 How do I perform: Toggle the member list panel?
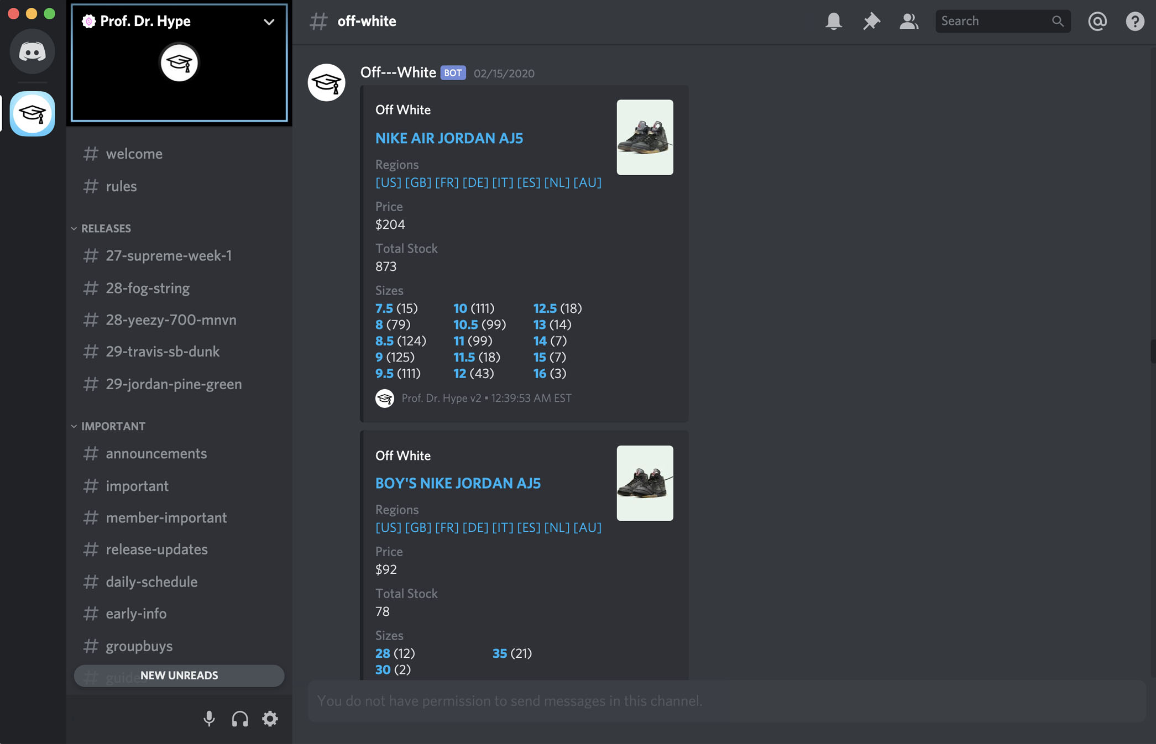908,21
